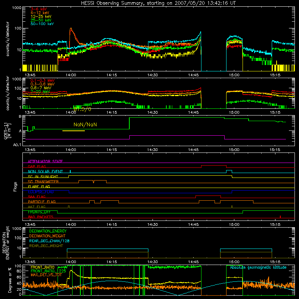Click the 7-20 MeV legend label
This screenshot has width=299, height=299.
click(40, 92)
